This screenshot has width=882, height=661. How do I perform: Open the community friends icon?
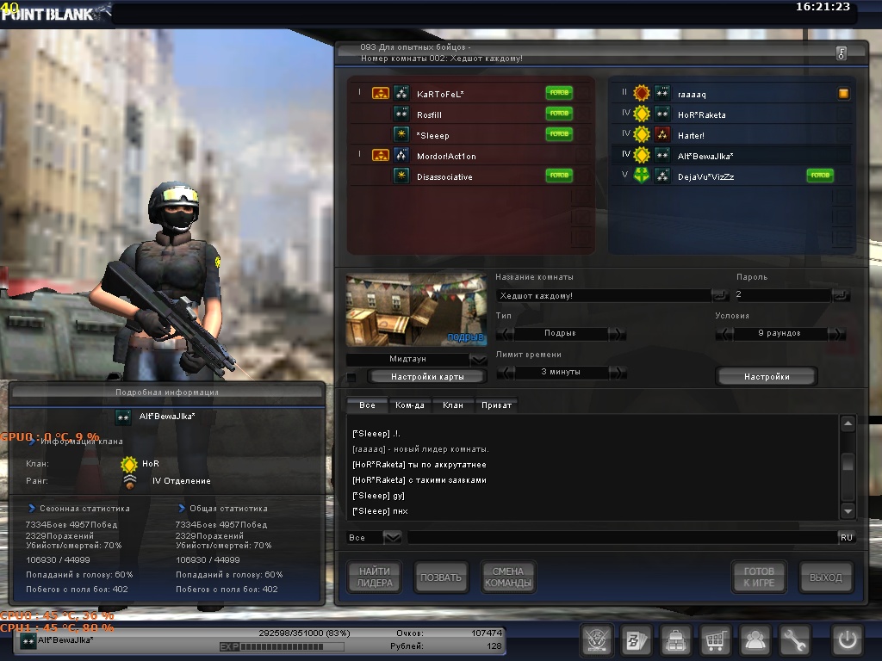point(755,639)
